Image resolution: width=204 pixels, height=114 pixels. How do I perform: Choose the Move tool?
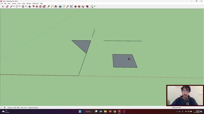tap(37, 6)
